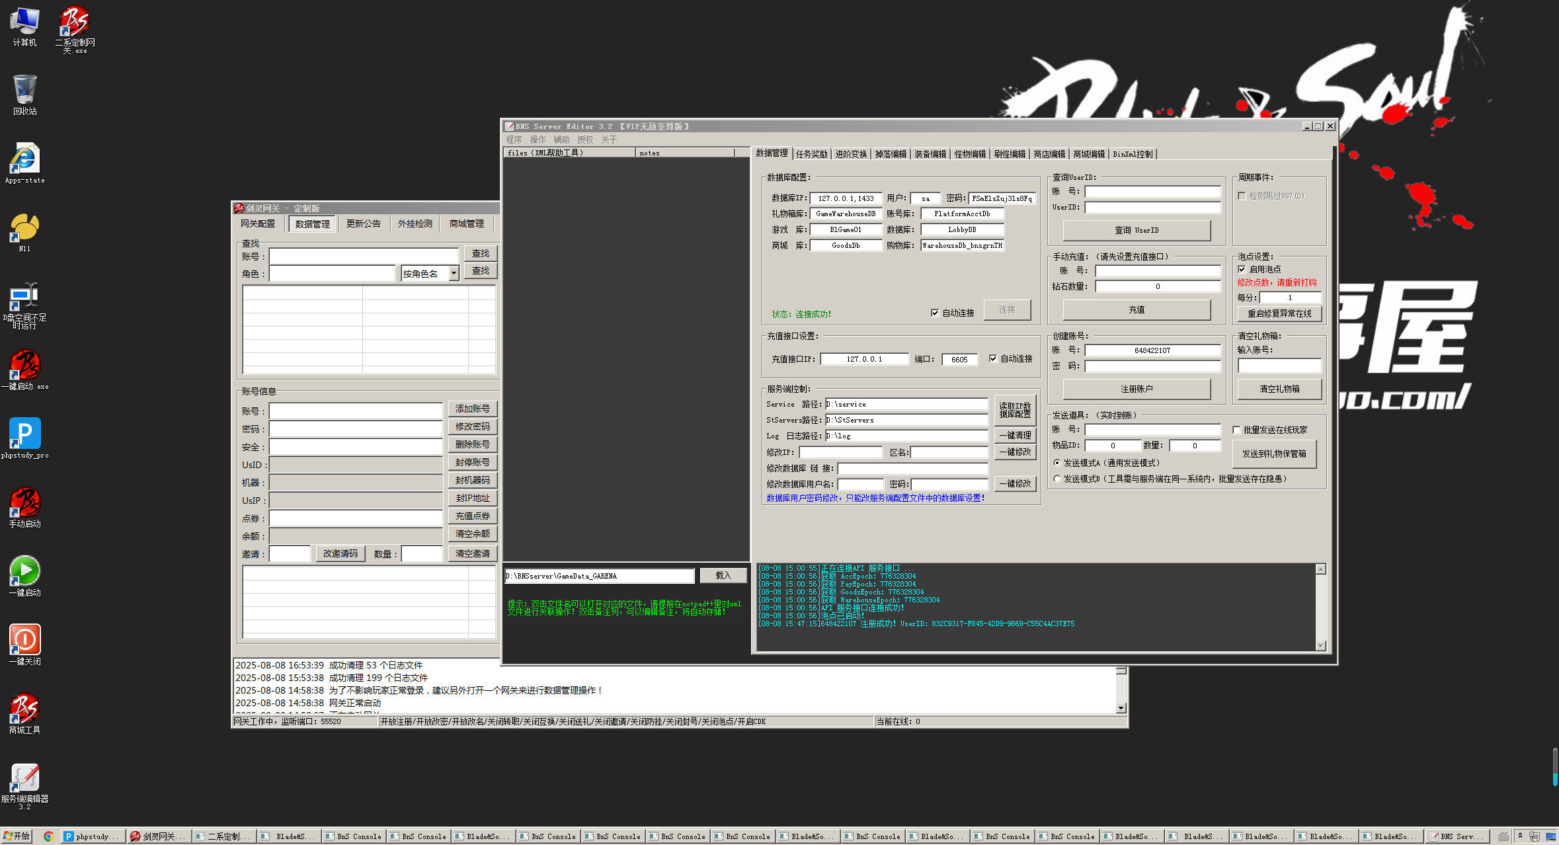The height and width of the screenshot is (845, 1559).
Task: Switch to phpstudy taskbar item
Action: coord(92,836)
